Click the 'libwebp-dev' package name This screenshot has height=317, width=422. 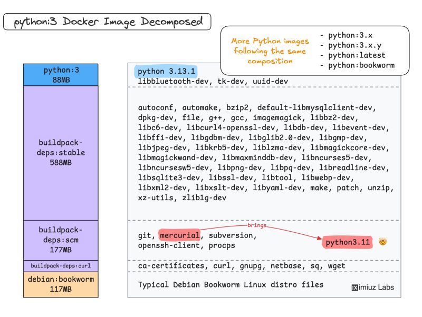(x=325, y=177)
